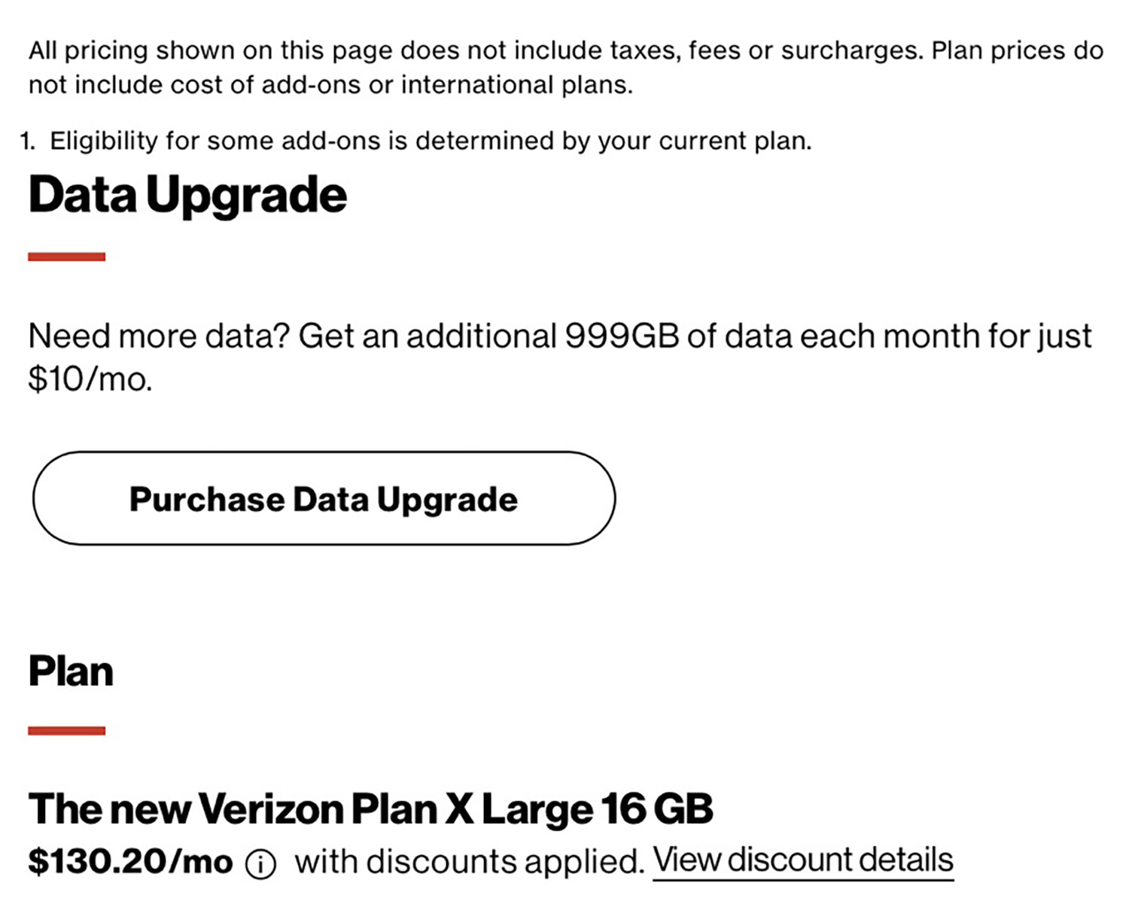The height and width of the screenshot is (919, 1129).
Task: Click the add-on eligibility footnote text
Action: click(431, 141)
